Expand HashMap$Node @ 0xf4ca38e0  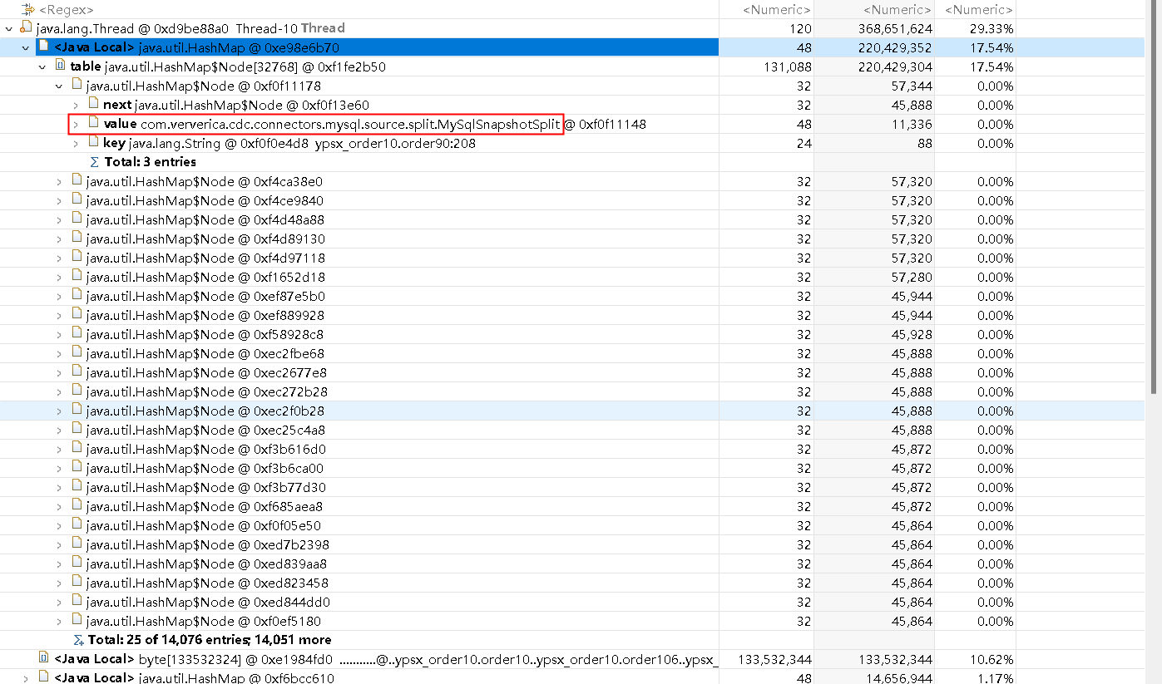pos(59,182)
